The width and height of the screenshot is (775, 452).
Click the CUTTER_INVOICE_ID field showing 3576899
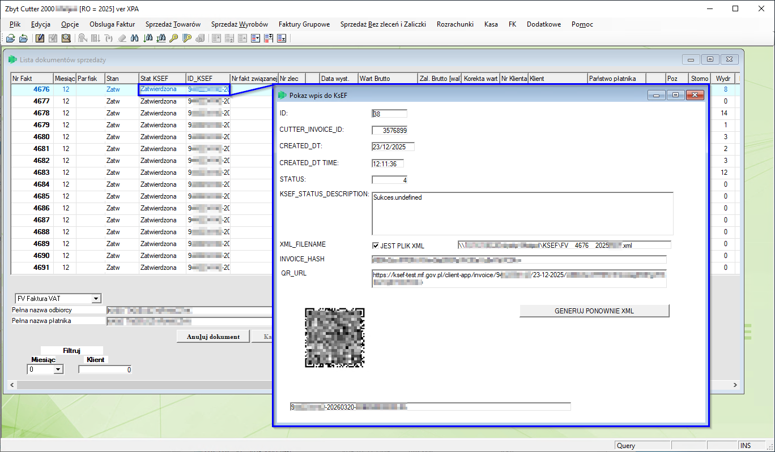pyautogui.click(x=390, y=130)
